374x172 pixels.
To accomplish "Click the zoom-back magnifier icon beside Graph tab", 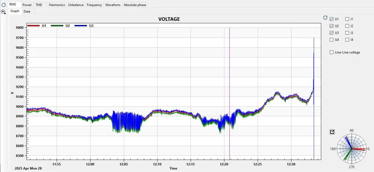I will click(x=3, y=12).
